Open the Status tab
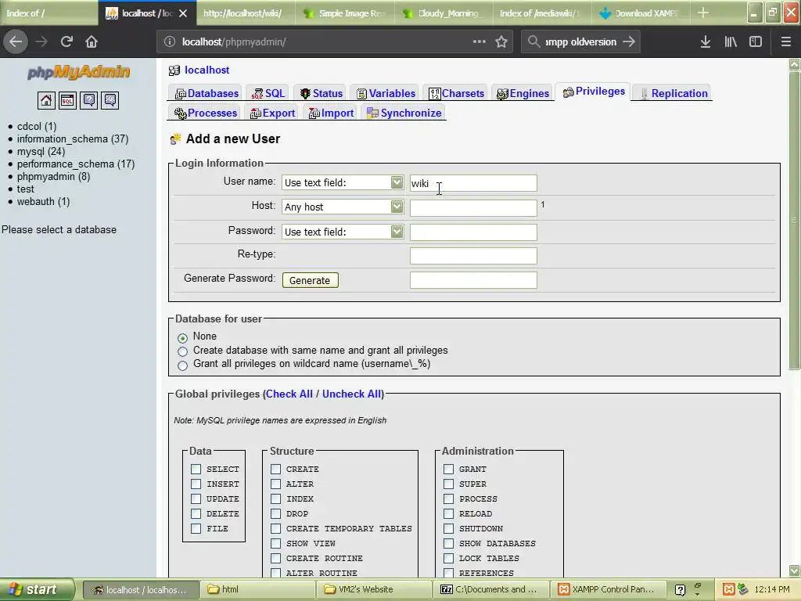The image size is (801, 601). tap(321, 93)
